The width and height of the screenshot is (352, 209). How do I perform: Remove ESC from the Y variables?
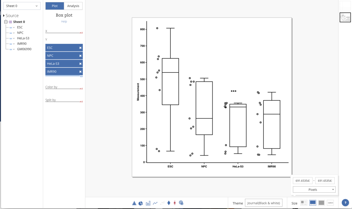tap(80, 48)
